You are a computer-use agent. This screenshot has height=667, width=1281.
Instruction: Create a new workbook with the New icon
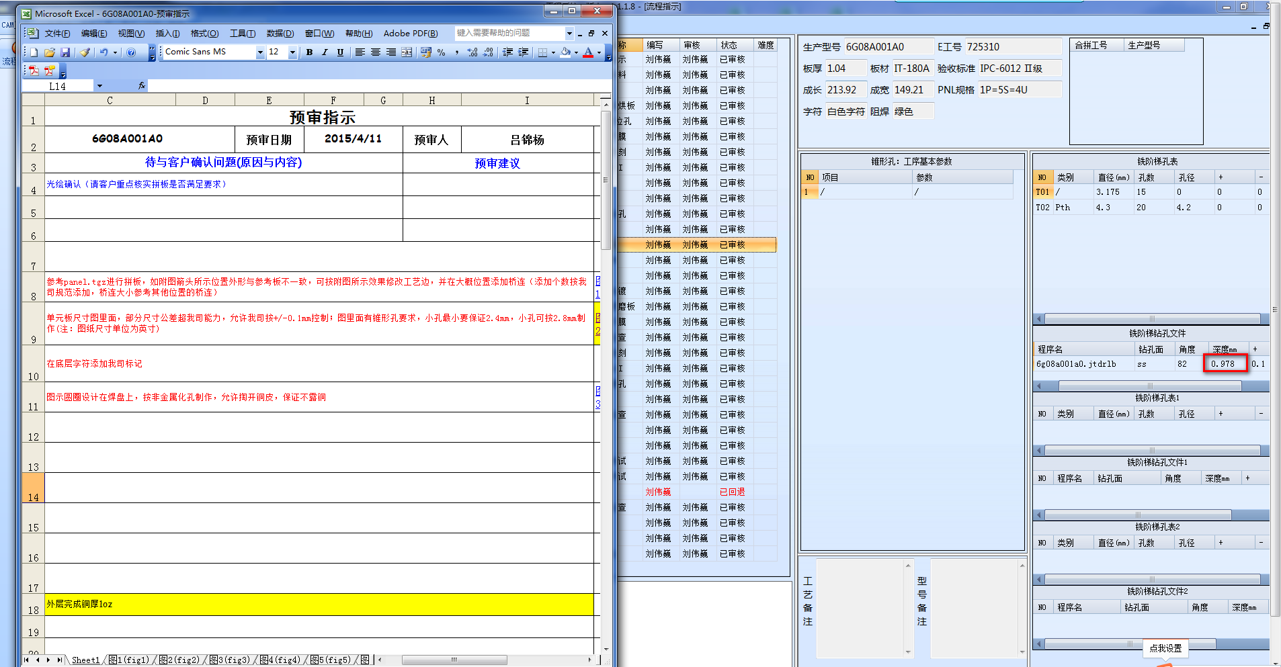pos(34,52)
